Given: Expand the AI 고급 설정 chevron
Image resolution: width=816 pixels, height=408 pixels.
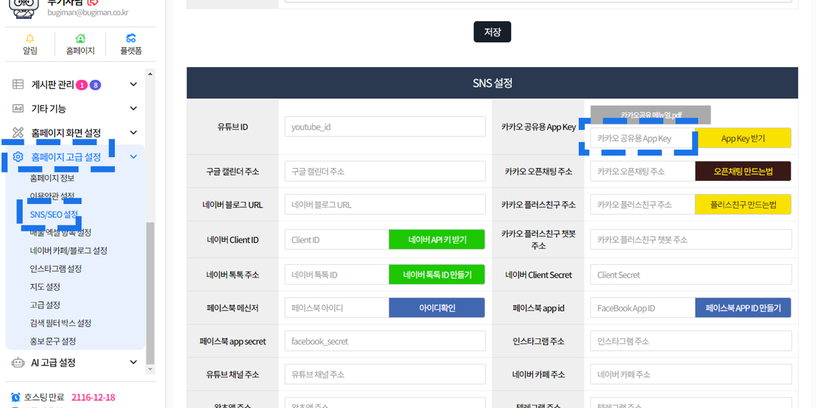Looking at the screenshot, I should coord(133,363).
